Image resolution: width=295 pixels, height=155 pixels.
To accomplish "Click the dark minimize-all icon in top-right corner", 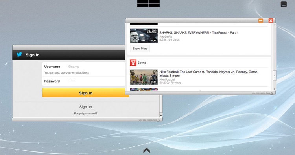I will (x=284, y=4).
